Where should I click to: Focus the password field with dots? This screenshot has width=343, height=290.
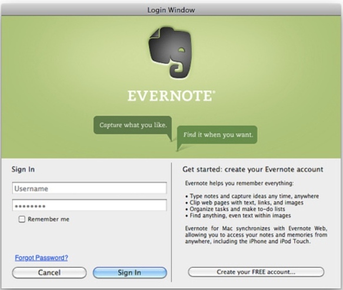point(89,205)
